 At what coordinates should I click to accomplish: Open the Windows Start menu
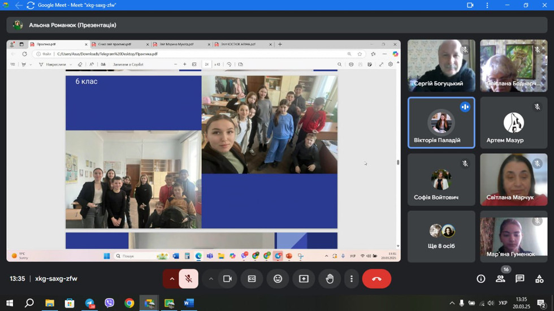[10, 303]
